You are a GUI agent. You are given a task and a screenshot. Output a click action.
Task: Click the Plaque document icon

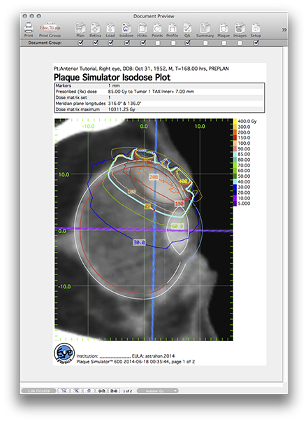click(223, 28)
